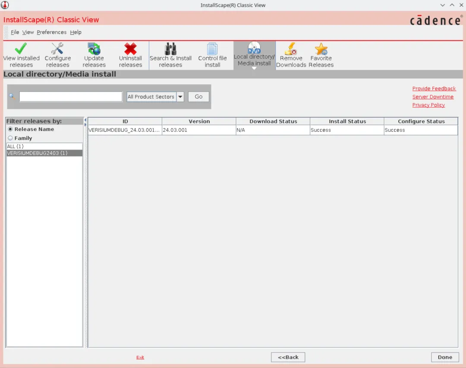Select the Update releases icon

coord(94,49)
